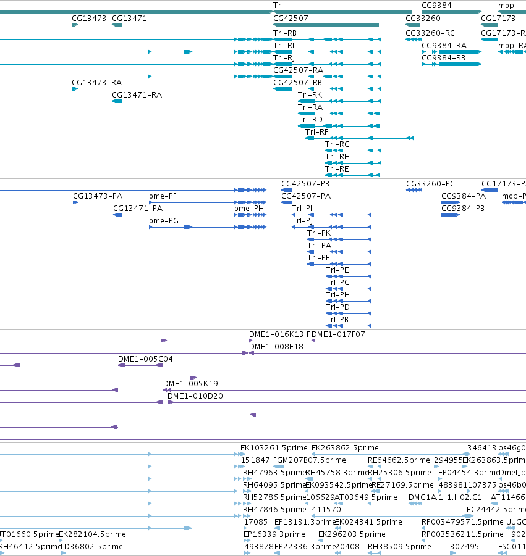Select BAC clone DME1-008E18
The width and height of the screenshot is (526, 556).
(x=276, y=347)
